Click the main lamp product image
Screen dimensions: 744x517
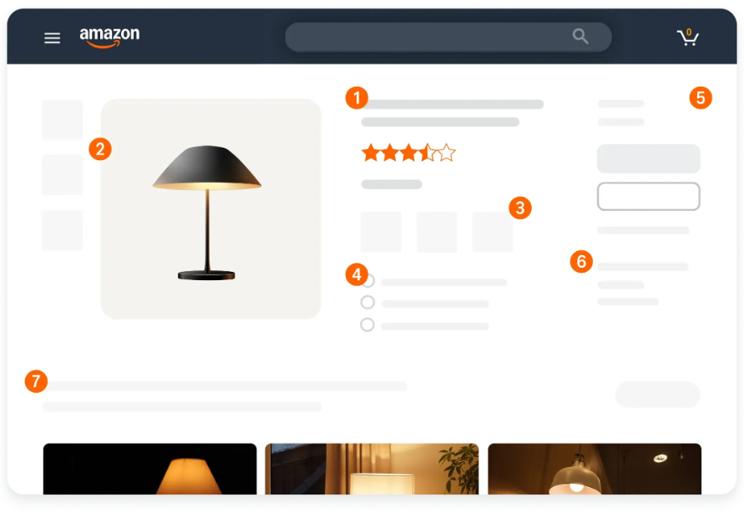coord(210,209)
